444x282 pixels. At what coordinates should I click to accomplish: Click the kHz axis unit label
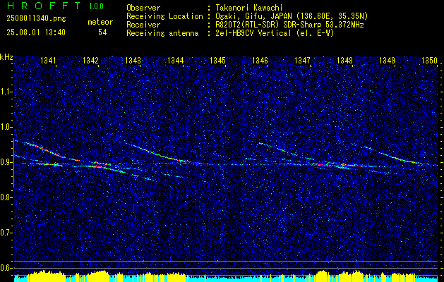(x=6, y=57)
